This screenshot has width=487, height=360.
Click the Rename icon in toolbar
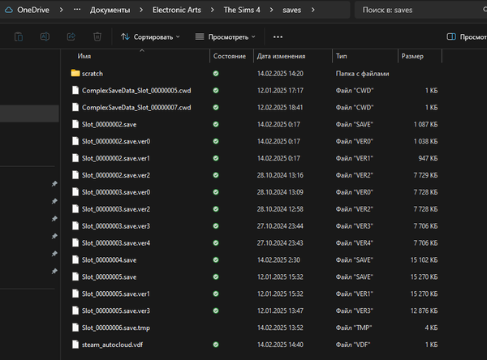click(x=45, y=37)
